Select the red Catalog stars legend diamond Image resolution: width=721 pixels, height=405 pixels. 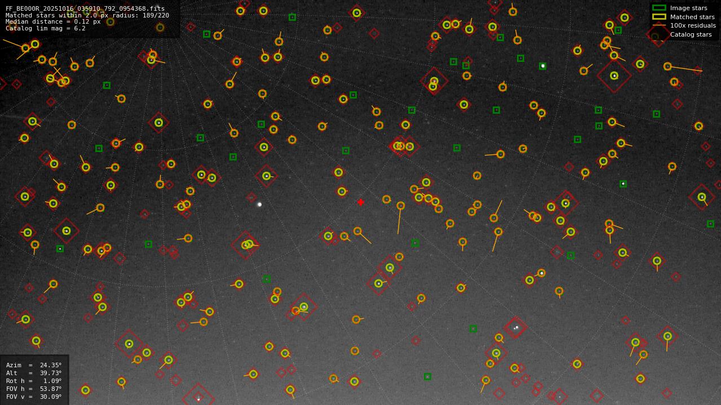pyautogui.click(x=659, y=34)
